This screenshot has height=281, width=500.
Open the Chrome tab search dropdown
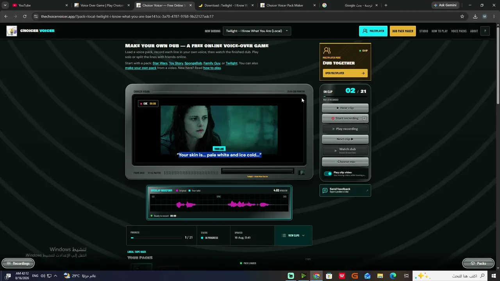(5, 5)
